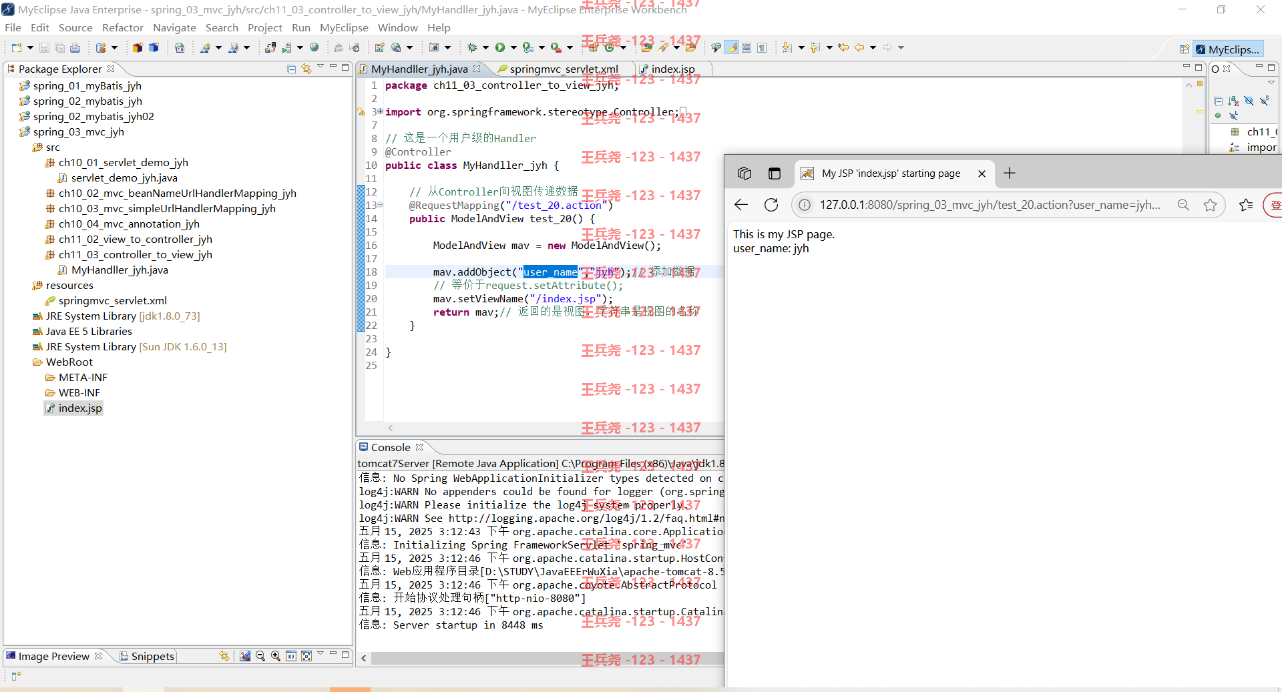This screenshot has width=1282, height=692.
Task: Open the Outline view menu triangle
Action: [1271, 83]
